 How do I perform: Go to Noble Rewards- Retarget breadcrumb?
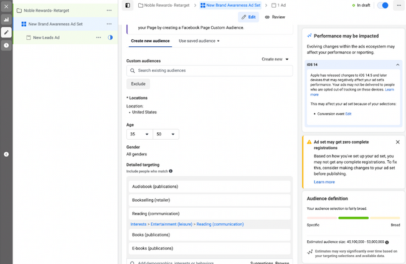tap(164, 5)
